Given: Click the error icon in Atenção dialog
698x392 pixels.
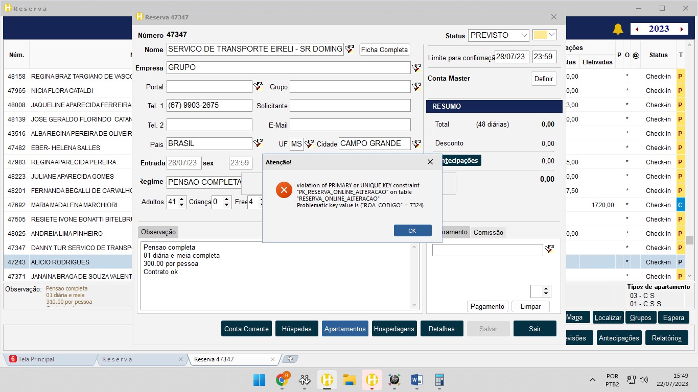Looking at the screenshot, I should click(284, 190).
